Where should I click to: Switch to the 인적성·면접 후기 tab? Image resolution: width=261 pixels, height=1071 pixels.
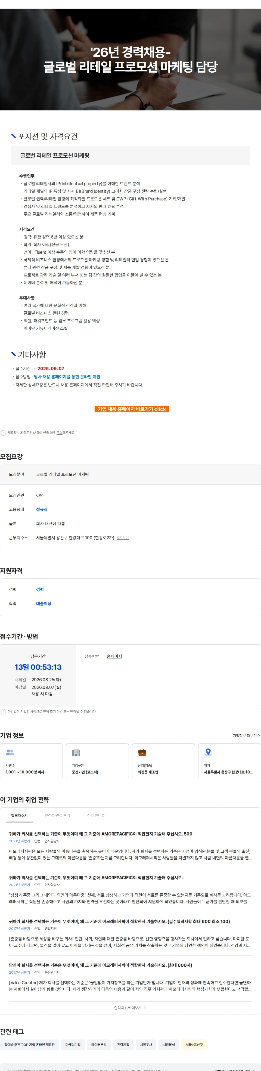click(57, 815)
